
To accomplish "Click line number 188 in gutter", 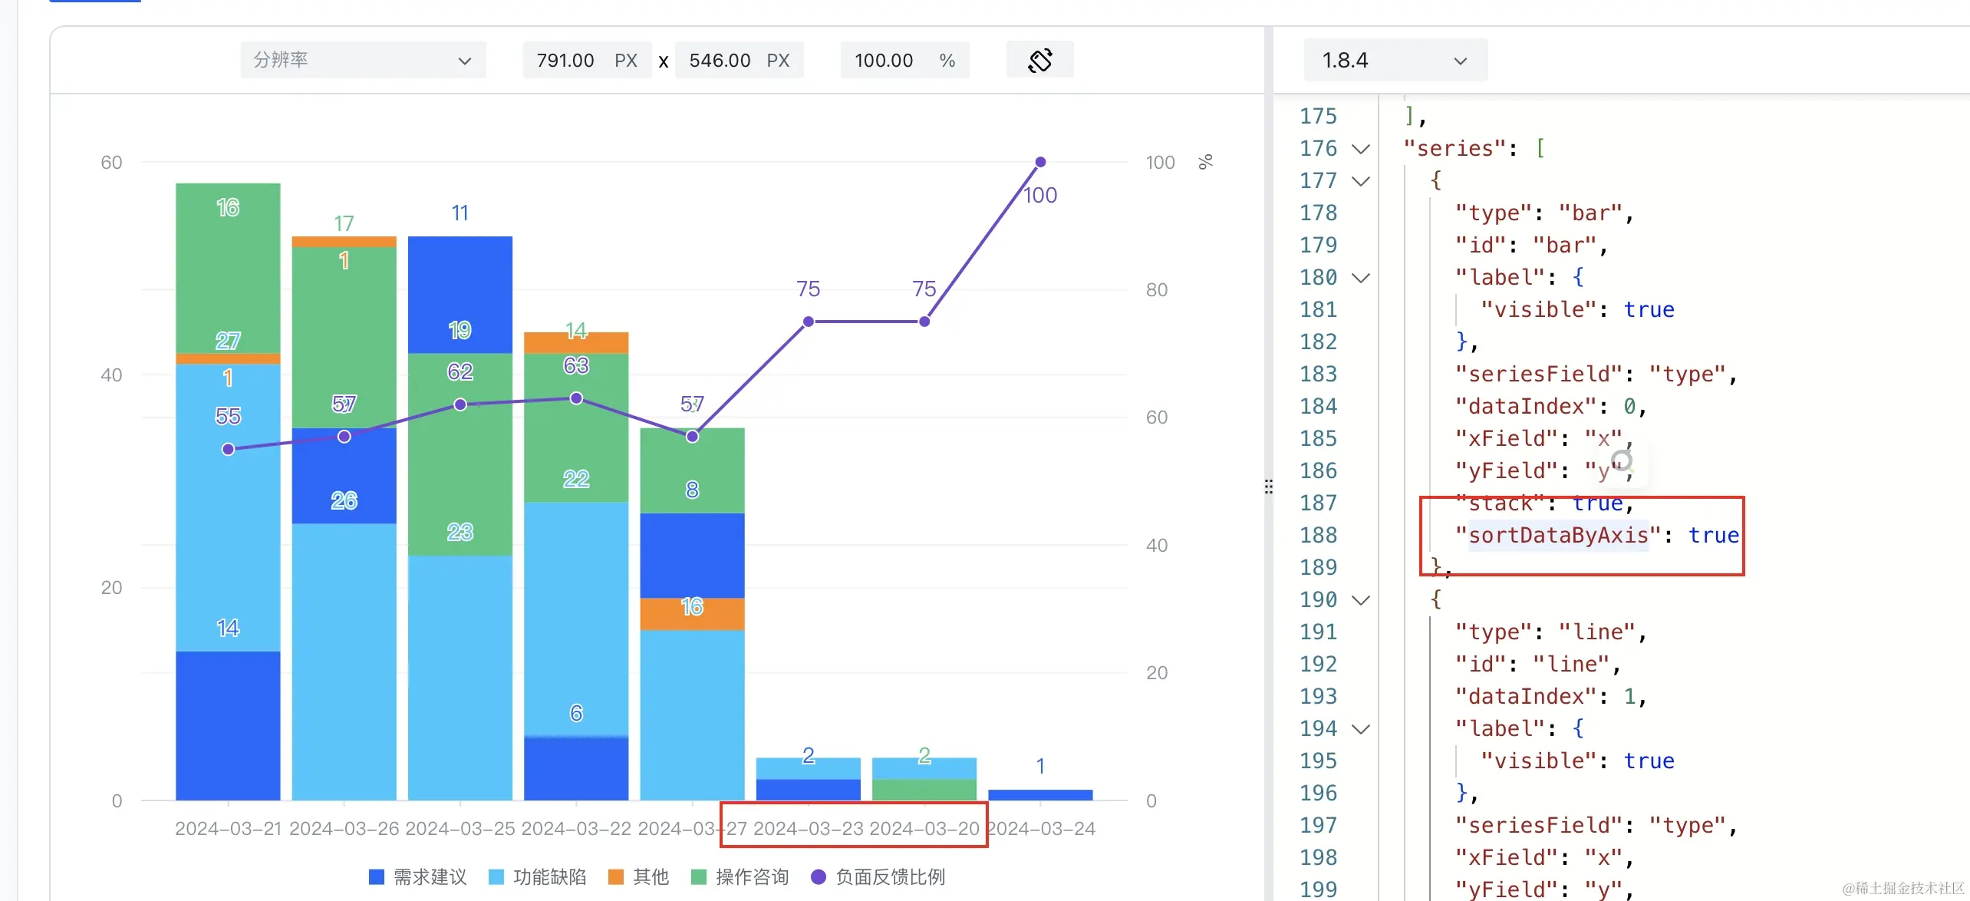I will (x=1318, y=535).
